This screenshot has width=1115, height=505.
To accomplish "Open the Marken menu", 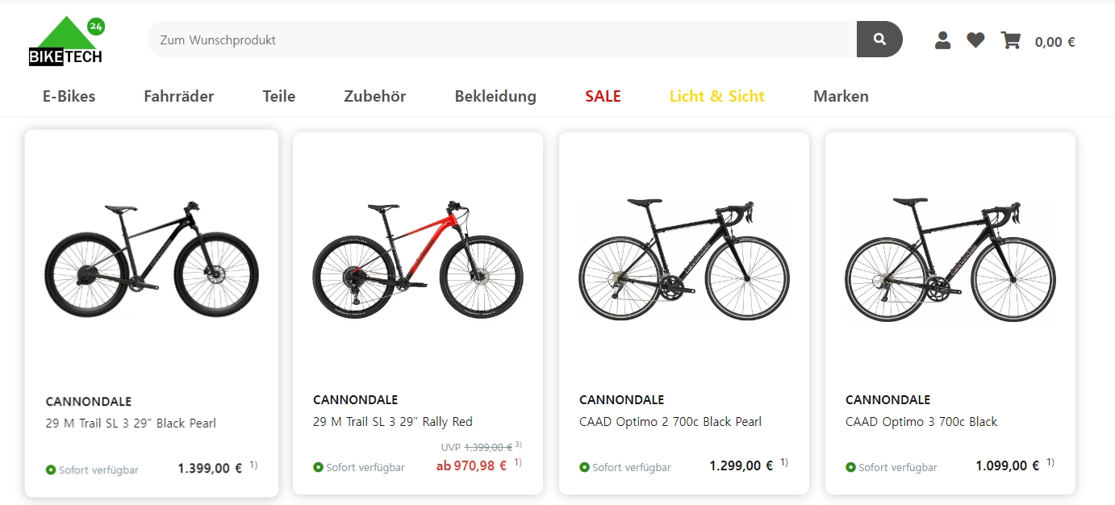I will pos(841,97).
